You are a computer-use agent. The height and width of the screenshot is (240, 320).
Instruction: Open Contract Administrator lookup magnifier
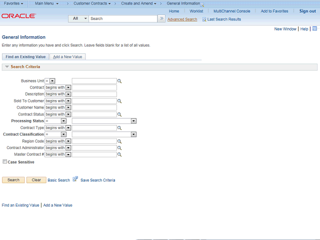[x=119, y=148]
